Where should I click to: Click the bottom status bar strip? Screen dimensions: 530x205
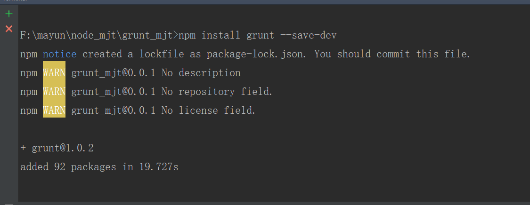click(x=264, y=203)
